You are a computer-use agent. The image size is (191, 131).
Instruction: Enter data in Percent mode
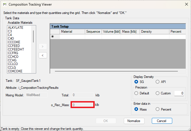coord(157,109)
